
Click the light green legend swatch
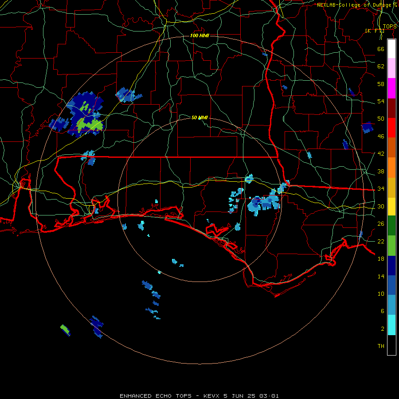[391, 246]
